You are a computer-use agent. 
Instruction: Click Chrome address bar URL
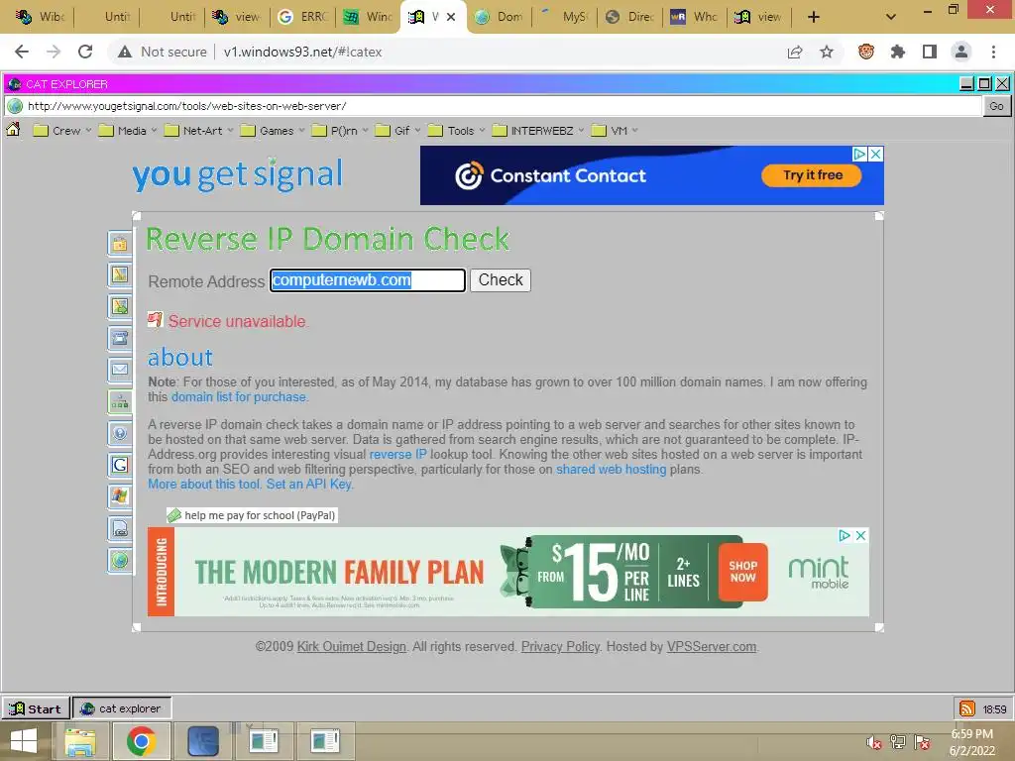[x=303, y=52]
